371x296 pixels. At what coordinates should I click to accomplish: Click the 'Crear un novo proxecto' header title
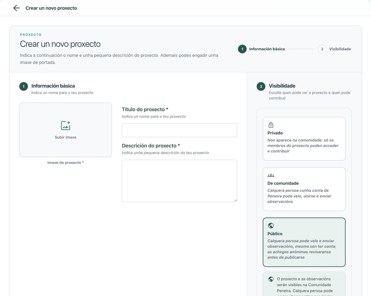click(51, 8)
